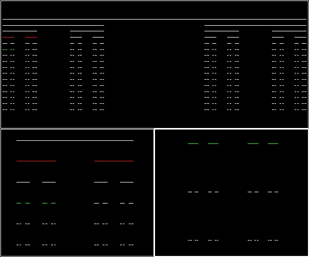309x257 pixels.
Task: Click the first green line in the bottom-right panel
Action: [193, 143]
